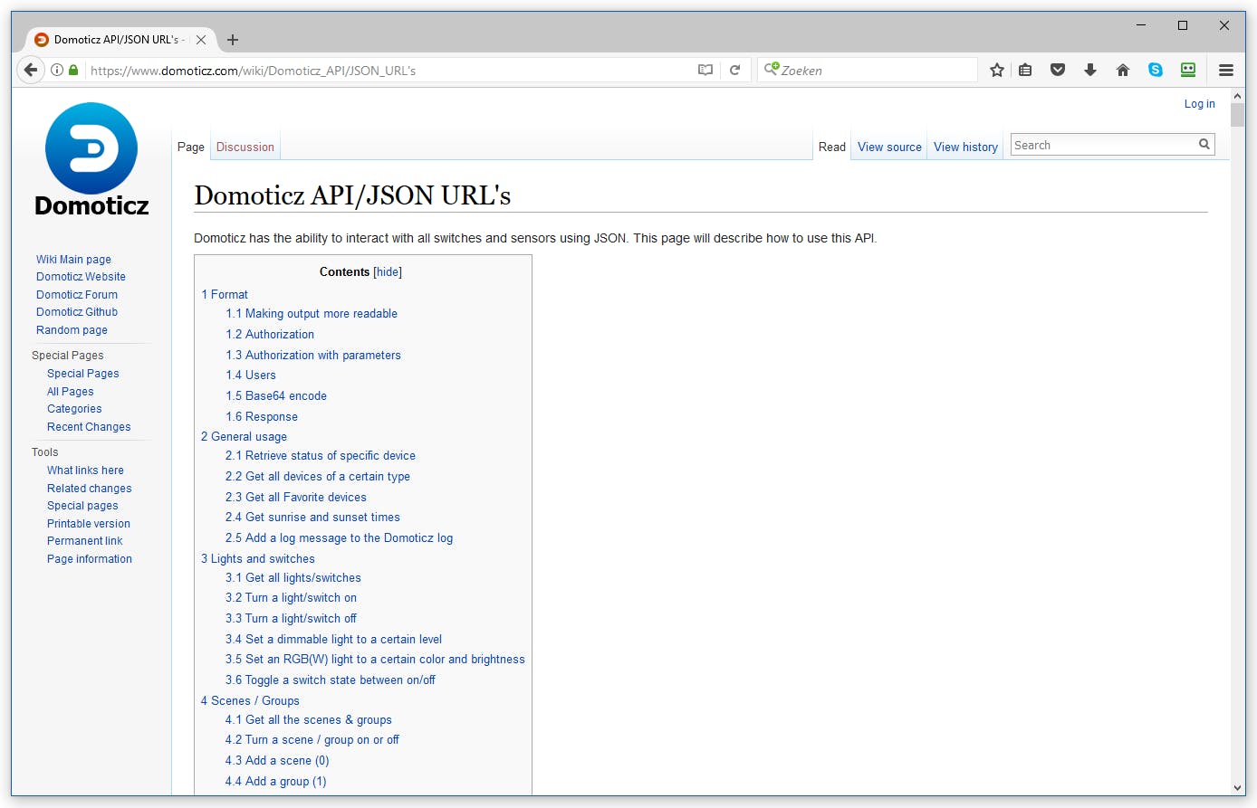Open Page information link

click(x=90, y=559)
